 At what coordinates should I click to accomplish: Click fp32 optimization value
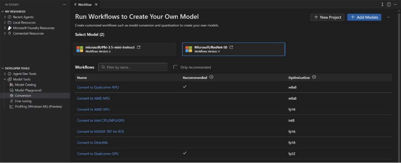coord(292,154)
